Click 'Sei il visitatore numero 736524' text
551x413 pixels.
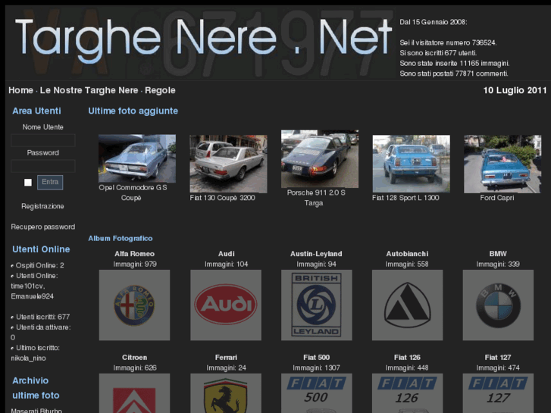(448, 43)
